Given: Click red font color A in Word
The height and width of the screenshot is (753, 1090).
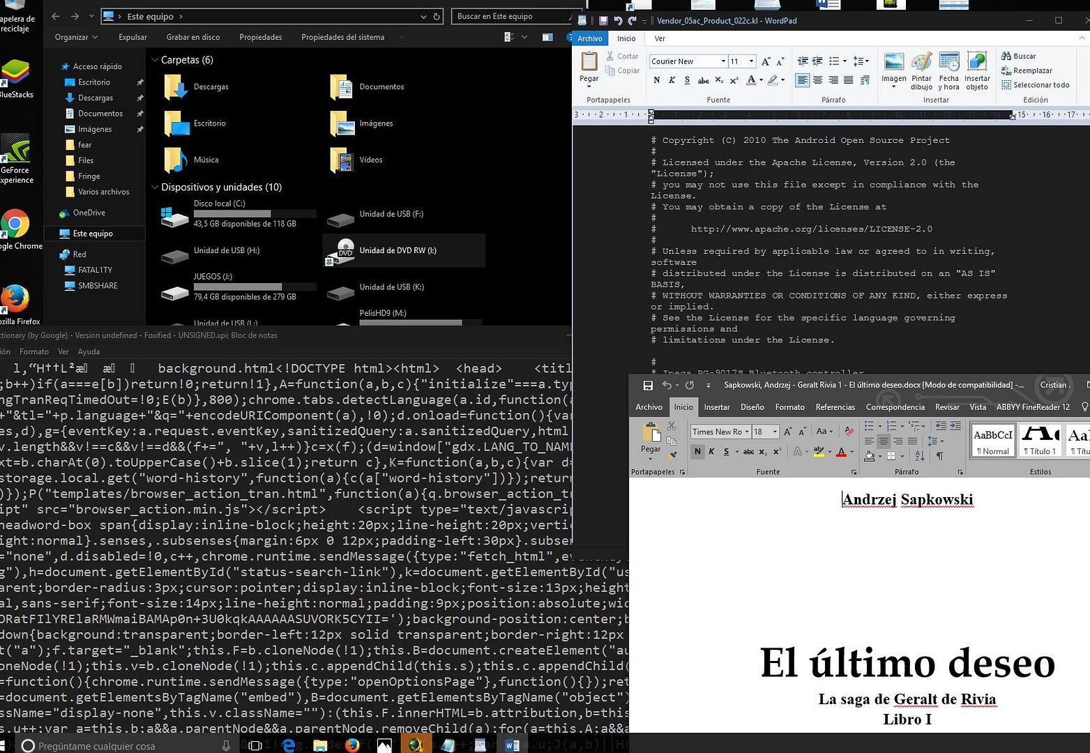Looking at the screenshot, I should (x=842, y=452).
